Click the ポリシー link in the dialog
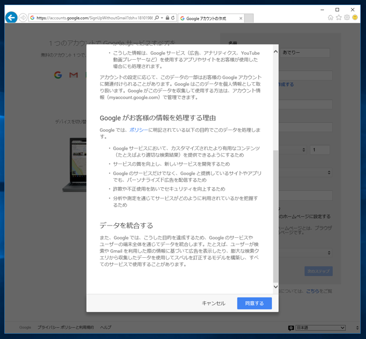 click(139, 130)
